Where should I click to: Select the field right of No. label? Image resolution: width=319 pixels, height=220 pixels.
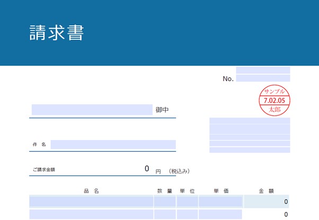tap(263, 78)
